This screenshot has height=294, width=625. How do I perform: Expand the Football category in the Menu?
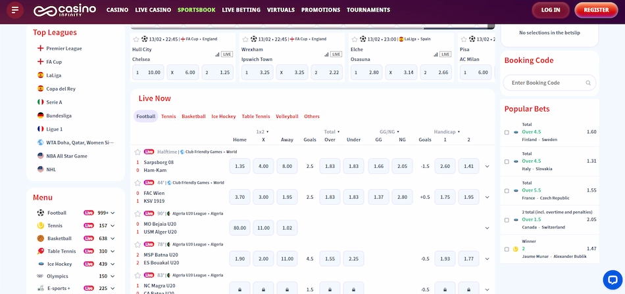click(113, 213)
